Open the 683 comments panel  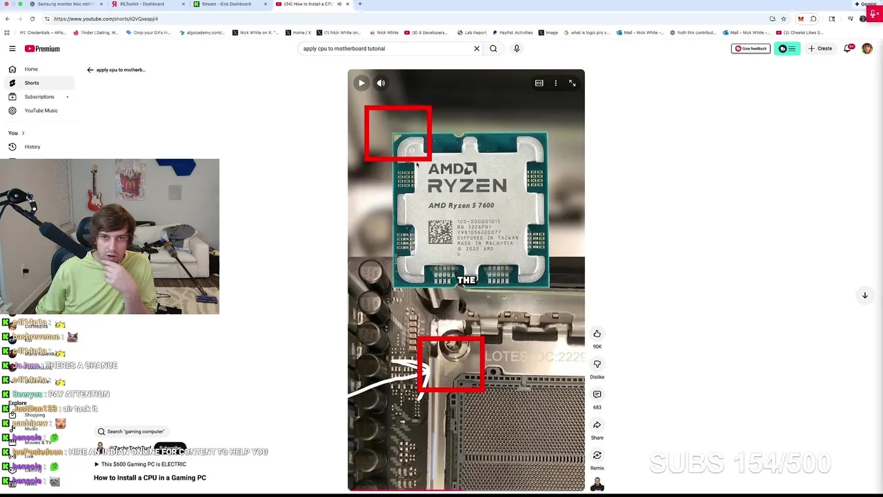tap(597, 394)
